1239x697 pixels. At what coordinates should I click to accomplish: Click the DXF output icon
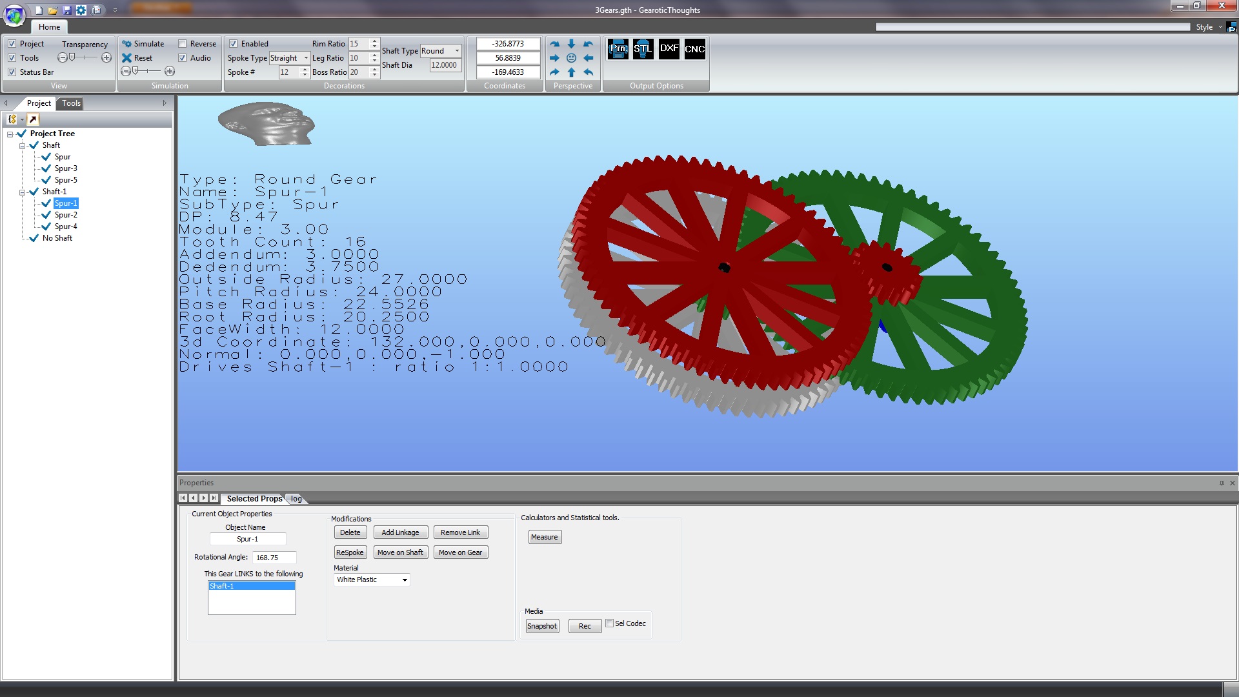[x=669, y=49]
